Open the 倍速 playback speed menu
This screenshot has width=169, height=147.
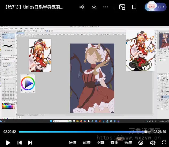pos(72,143)
